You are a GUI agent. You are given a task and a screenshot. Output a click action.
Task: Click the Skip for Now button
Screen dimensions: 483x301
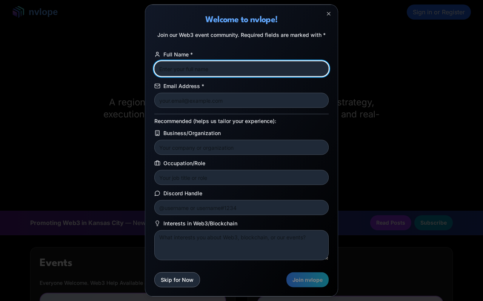coord(177,280)
